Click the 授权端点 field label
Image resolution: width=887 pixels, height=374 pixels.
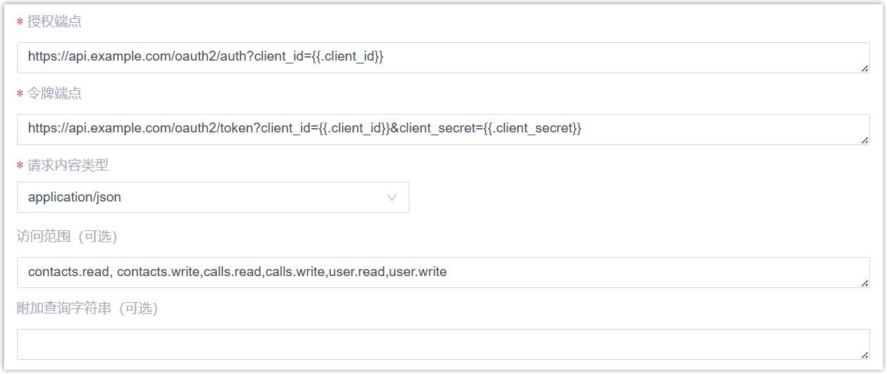[x=54, y=22]
